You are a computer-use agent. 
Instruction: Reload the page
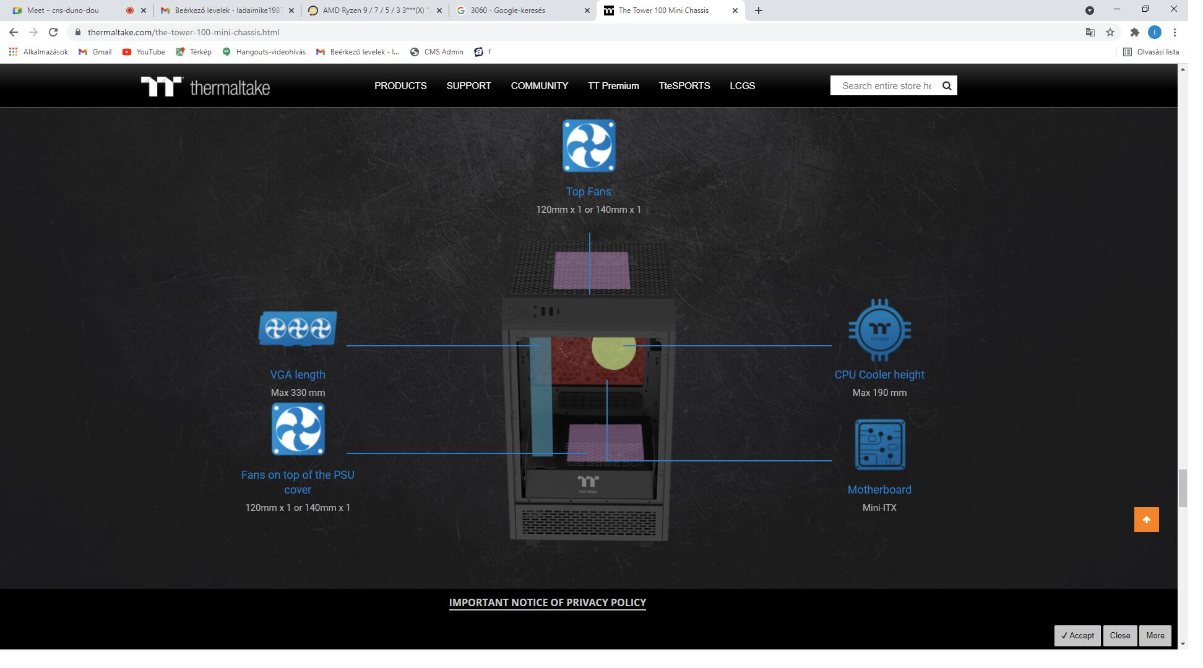[x=53, y=32]
